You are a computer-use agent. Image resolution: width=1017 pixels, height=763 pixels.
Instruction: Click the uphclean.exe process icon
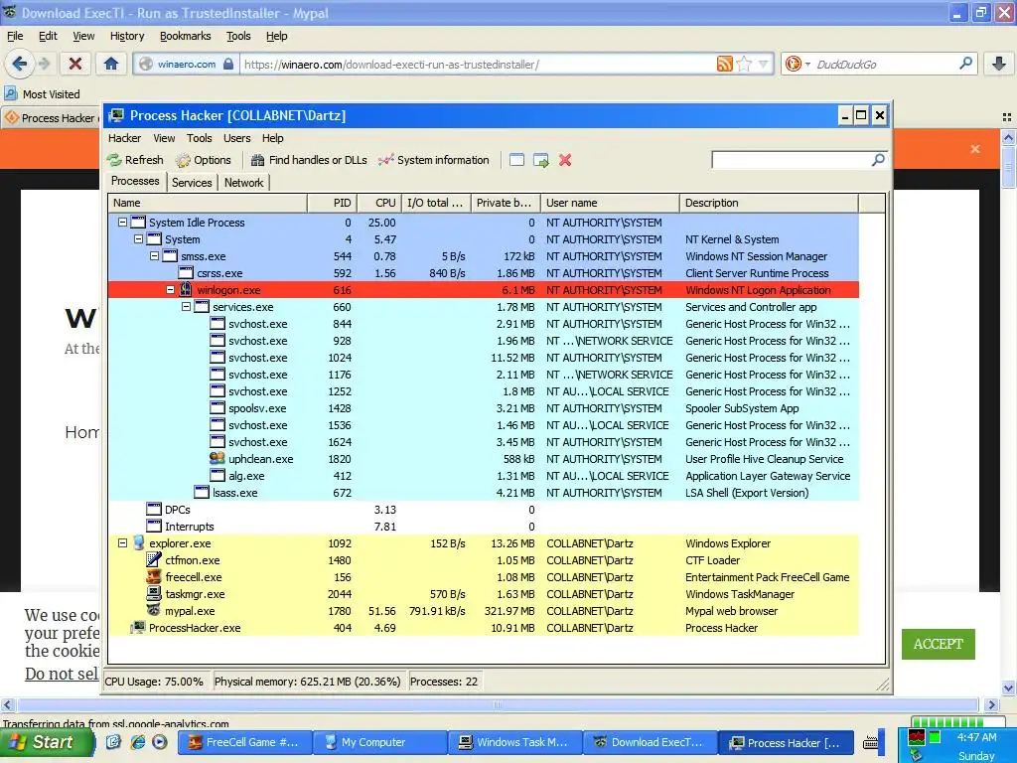(218, 459)
